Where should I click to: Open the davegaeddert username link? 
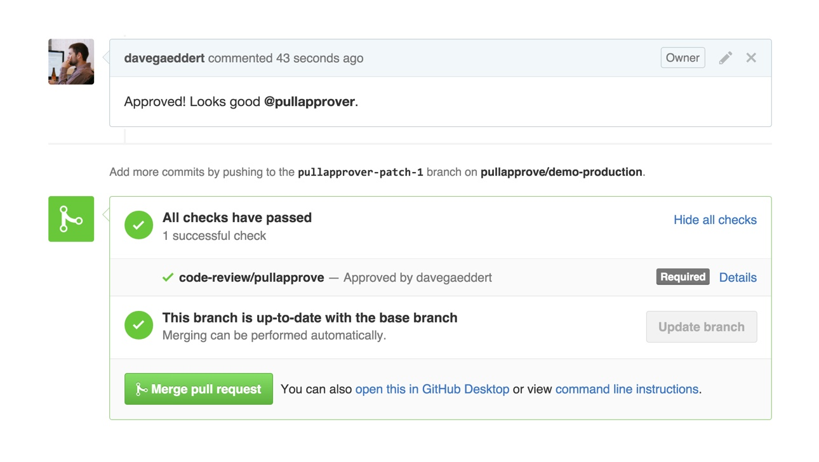(164, 58)
